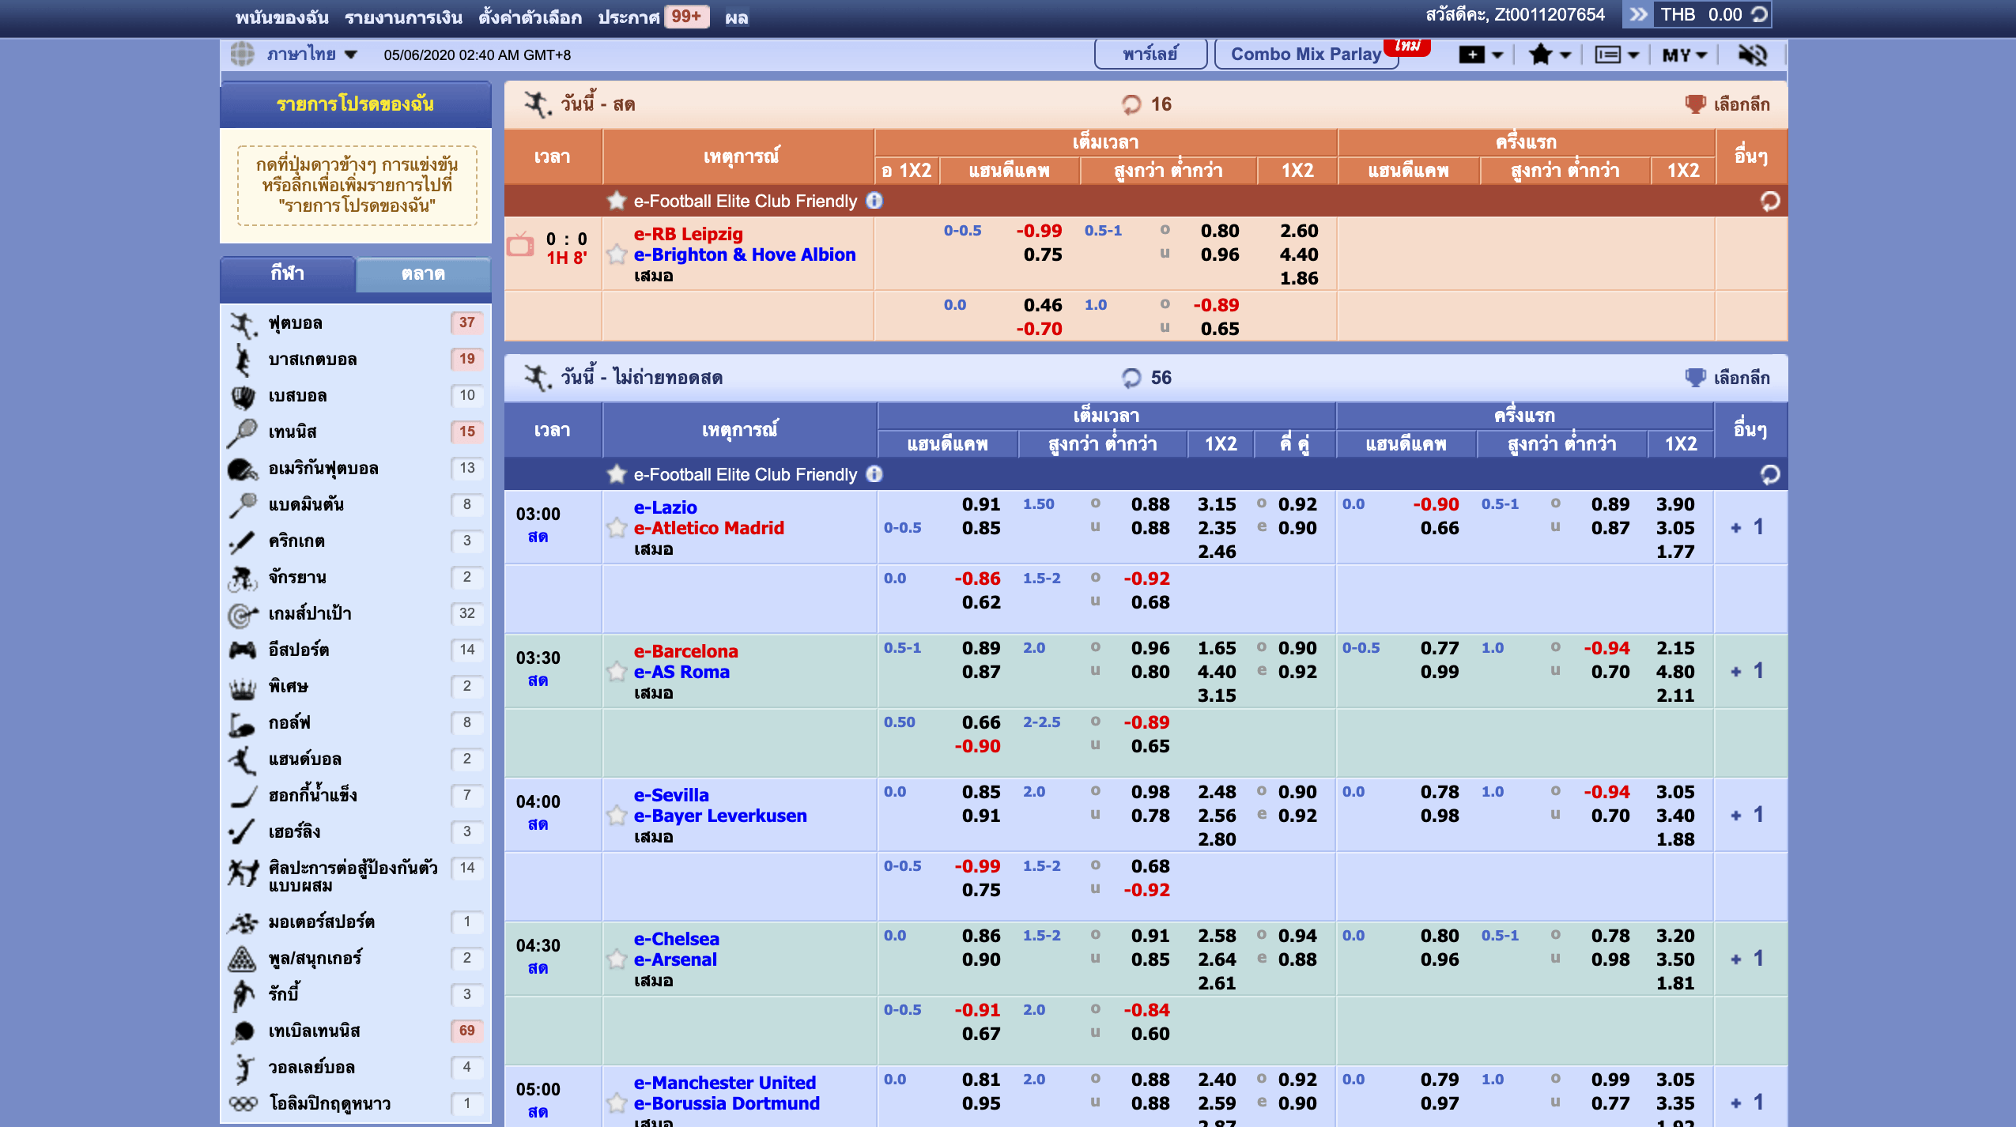Open league info icon on live e-Football header
The height and width of the screenshot is (1127, 2016).
pyautogui.click(x=874, y=201)
